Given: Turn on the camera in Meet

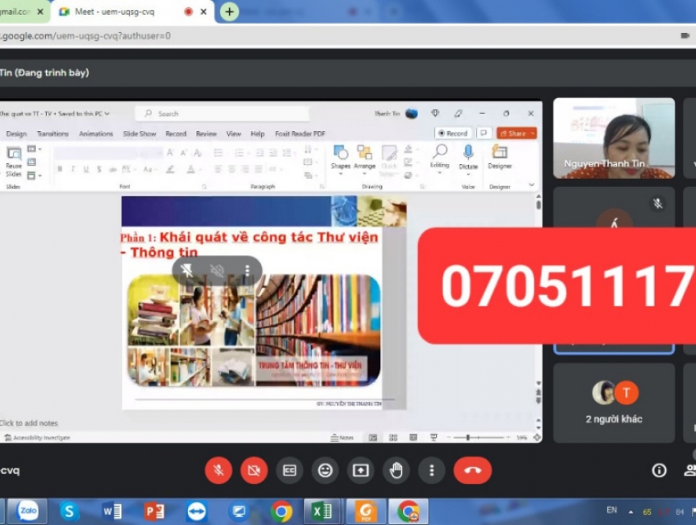Looking at the screenshot, I should [x=254, y=470].
